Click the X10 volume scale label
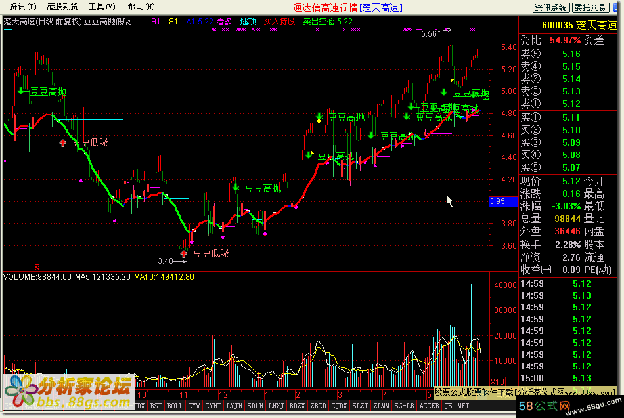Screen dimensions: 624x418 pyautogui.click(x=497, y=381)
